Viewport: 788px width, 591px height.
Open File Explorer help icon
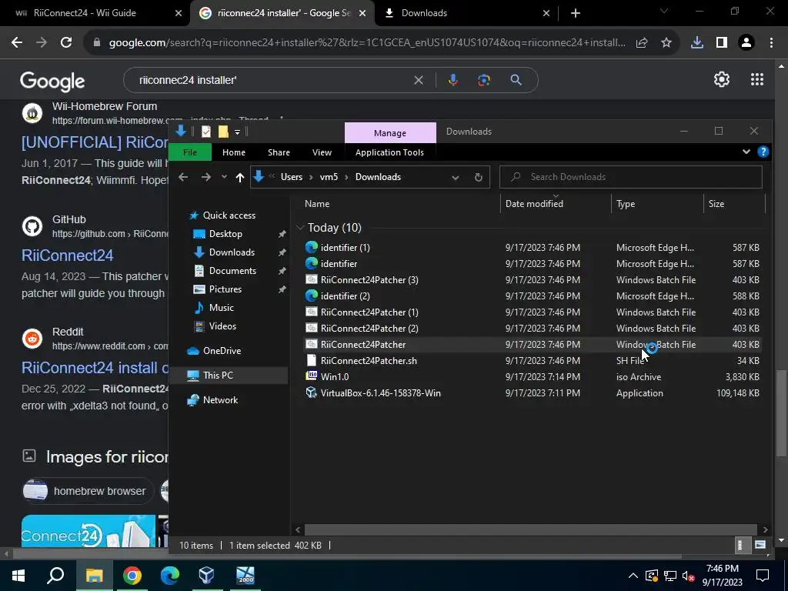[x=763, y=152]
